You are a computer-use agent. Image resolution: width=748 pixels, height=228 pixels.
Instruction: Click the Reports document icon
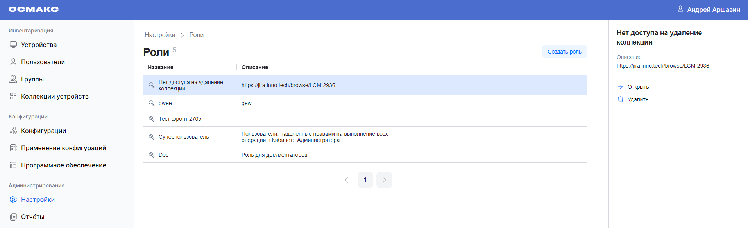click(x=13, y=217)
